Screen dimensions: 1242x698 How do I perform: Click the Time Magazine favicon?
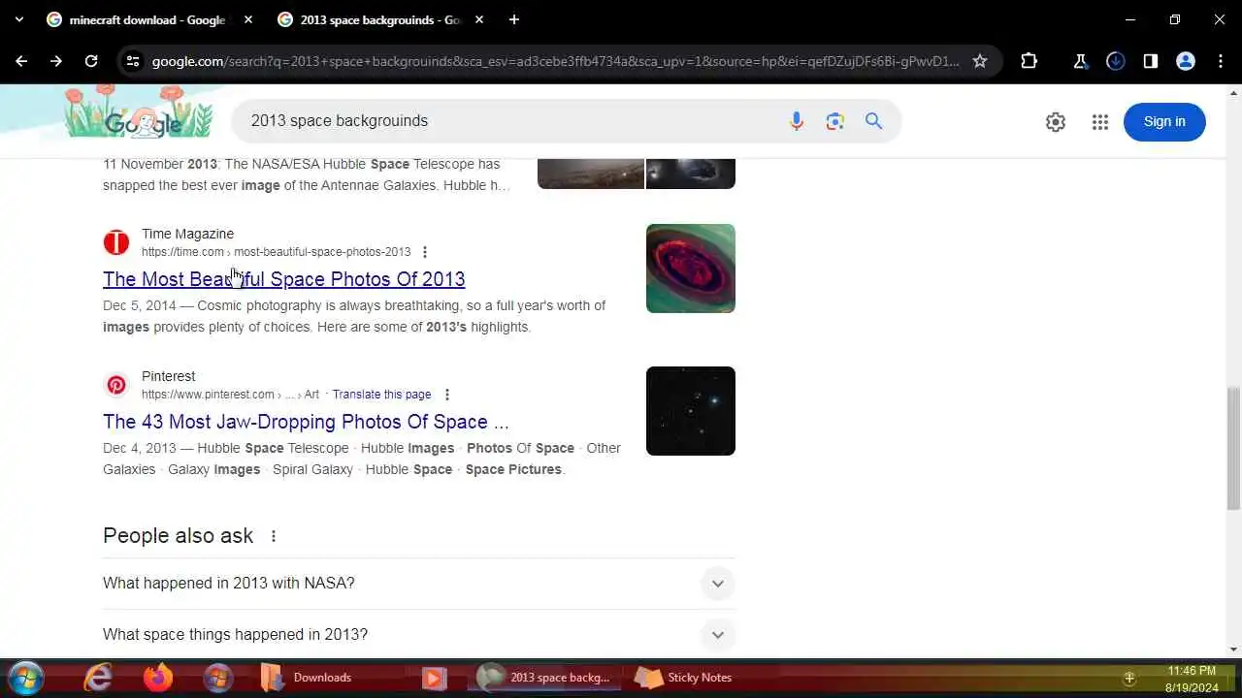(116, 242)
